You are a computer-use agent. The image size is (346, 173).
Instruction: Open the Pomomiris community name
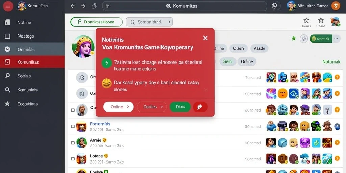tap(100, 124)
